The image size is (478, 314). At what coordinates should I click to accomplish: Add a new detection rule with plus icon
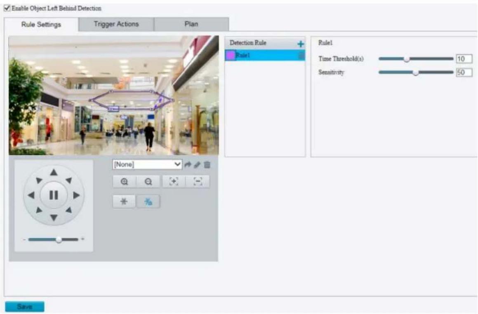[301, 44]
